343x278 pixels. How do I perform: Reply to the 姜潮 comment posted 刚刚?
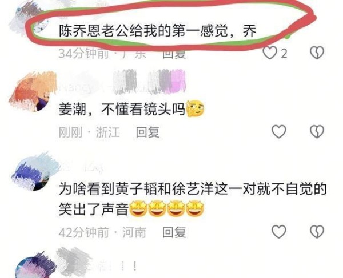click(147, 132)
